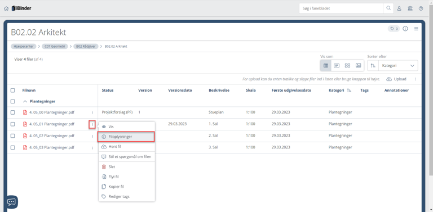This screenshot has width=433, height=212.
Task: Choose Rediger tags in context menu
Action: pyautogui.click(x=127, y=197)
